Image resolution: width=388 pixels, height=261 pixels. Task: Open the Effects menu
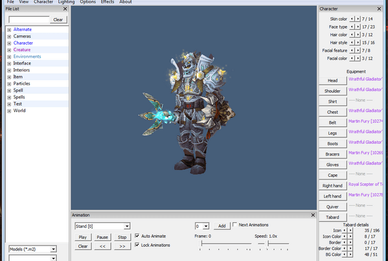coord(108,2)
